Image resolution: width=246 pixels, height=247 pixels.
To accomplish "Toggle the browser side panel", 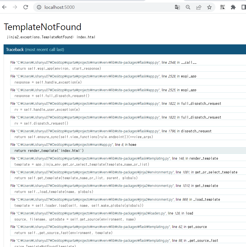I will pyautogui.click(x=244, y=7).
